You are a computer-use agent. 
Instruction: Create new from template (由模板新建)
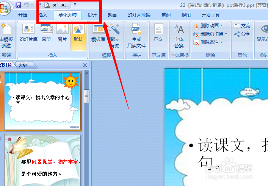(6, 36)
